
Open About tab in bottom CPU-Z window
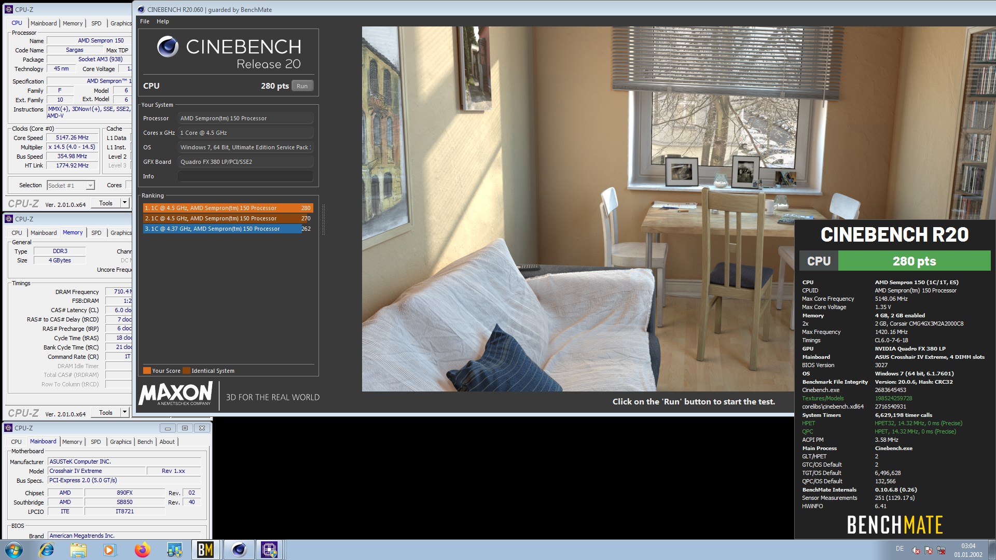coord(167,442)
